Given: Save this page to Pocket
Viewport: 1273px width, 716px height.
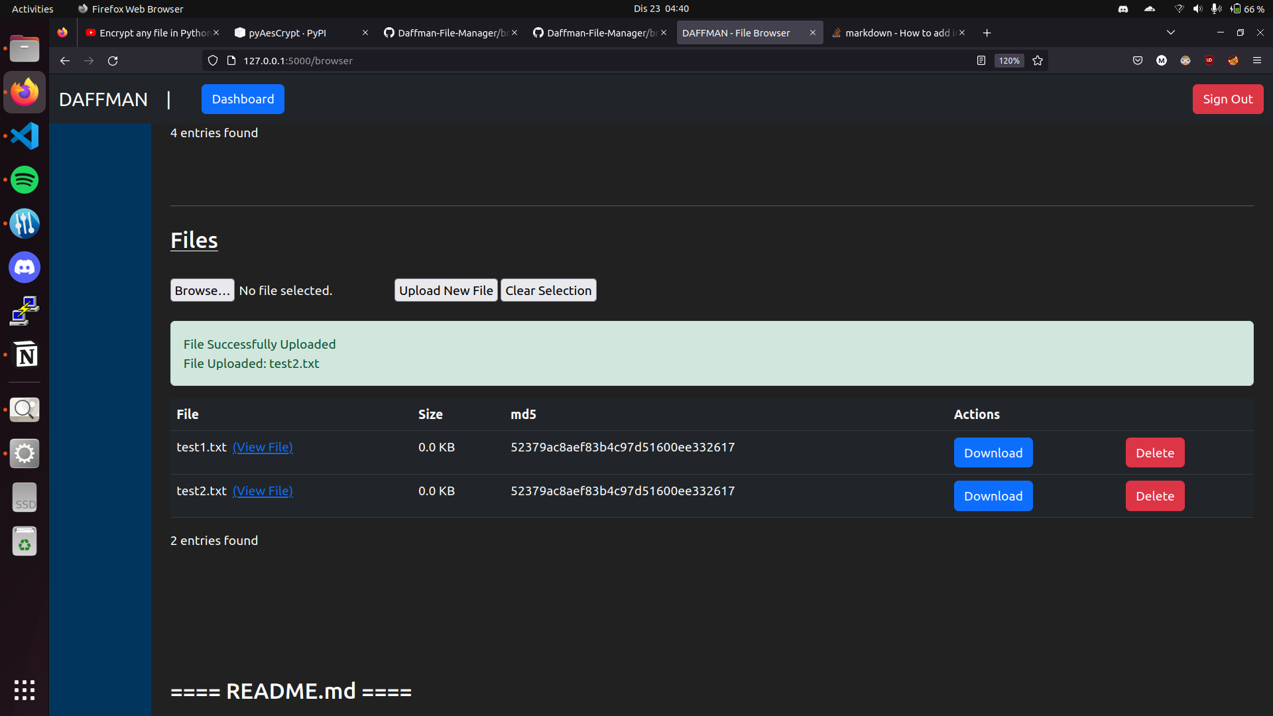Looking at the screenshot, I should (x=1138, y=60).
